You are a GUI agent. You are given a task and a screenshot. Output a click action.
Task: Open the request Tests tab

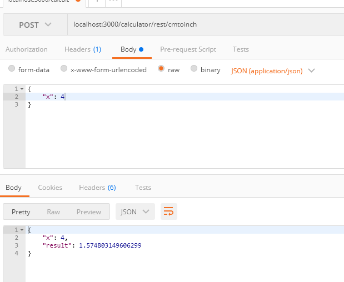click(x=241, y=49)
